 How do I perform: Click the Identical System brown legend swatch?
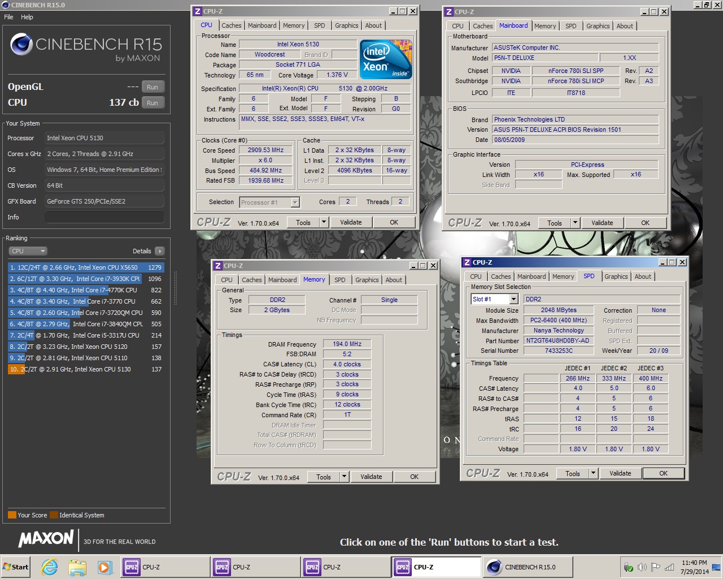pyautogui.click(x=54, y=515)
